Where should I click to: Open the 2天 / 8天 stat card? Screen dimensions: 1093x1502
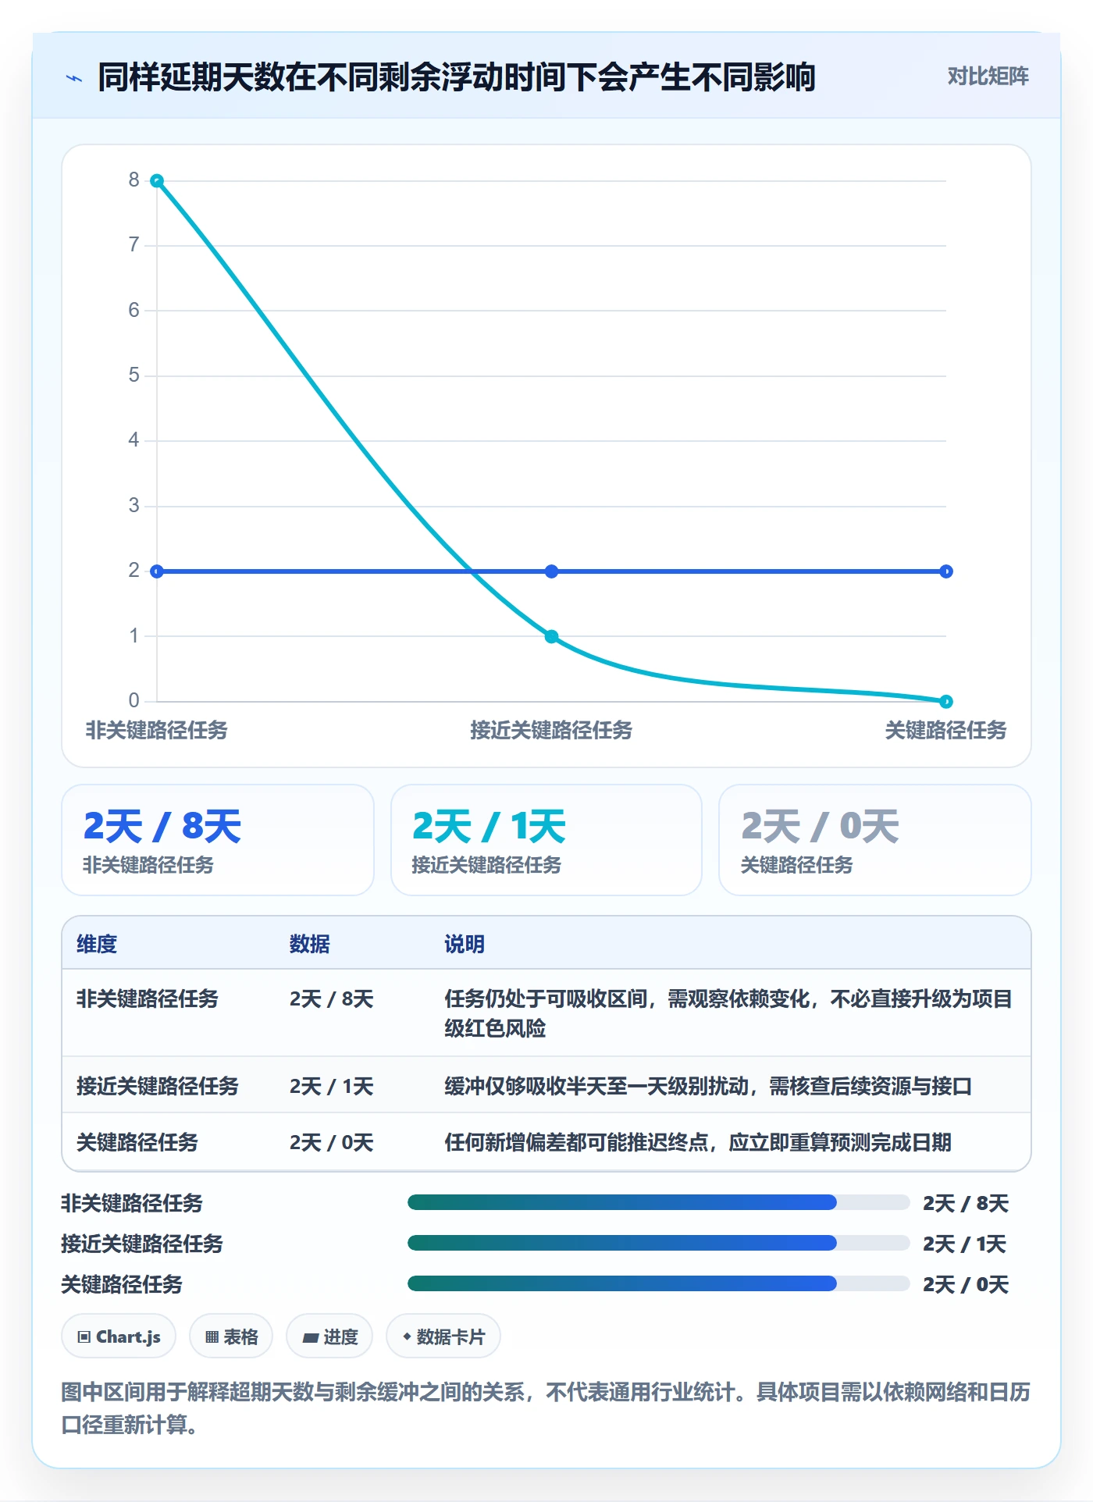click(218, 840)
